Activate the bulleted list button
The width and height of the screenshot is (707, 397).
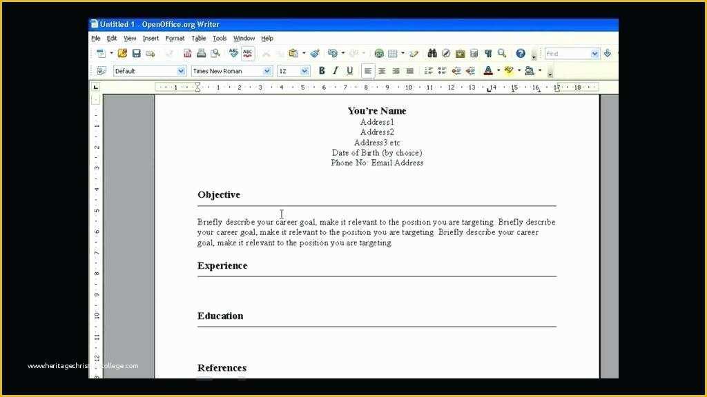click(x=442, y=70)
